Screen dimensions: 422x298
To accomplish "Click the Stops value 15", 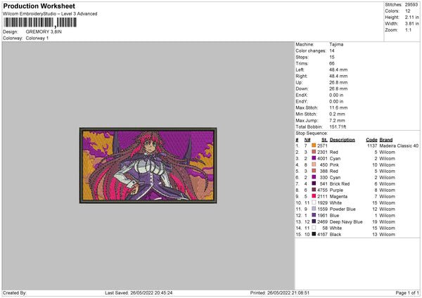I will click(x=332, y=57).
